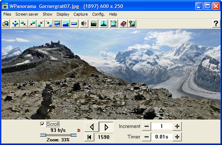Jump to start with the rewind-to-beginning button
The height and width of the screenshot is (145, 222).
tap(89, 137)
